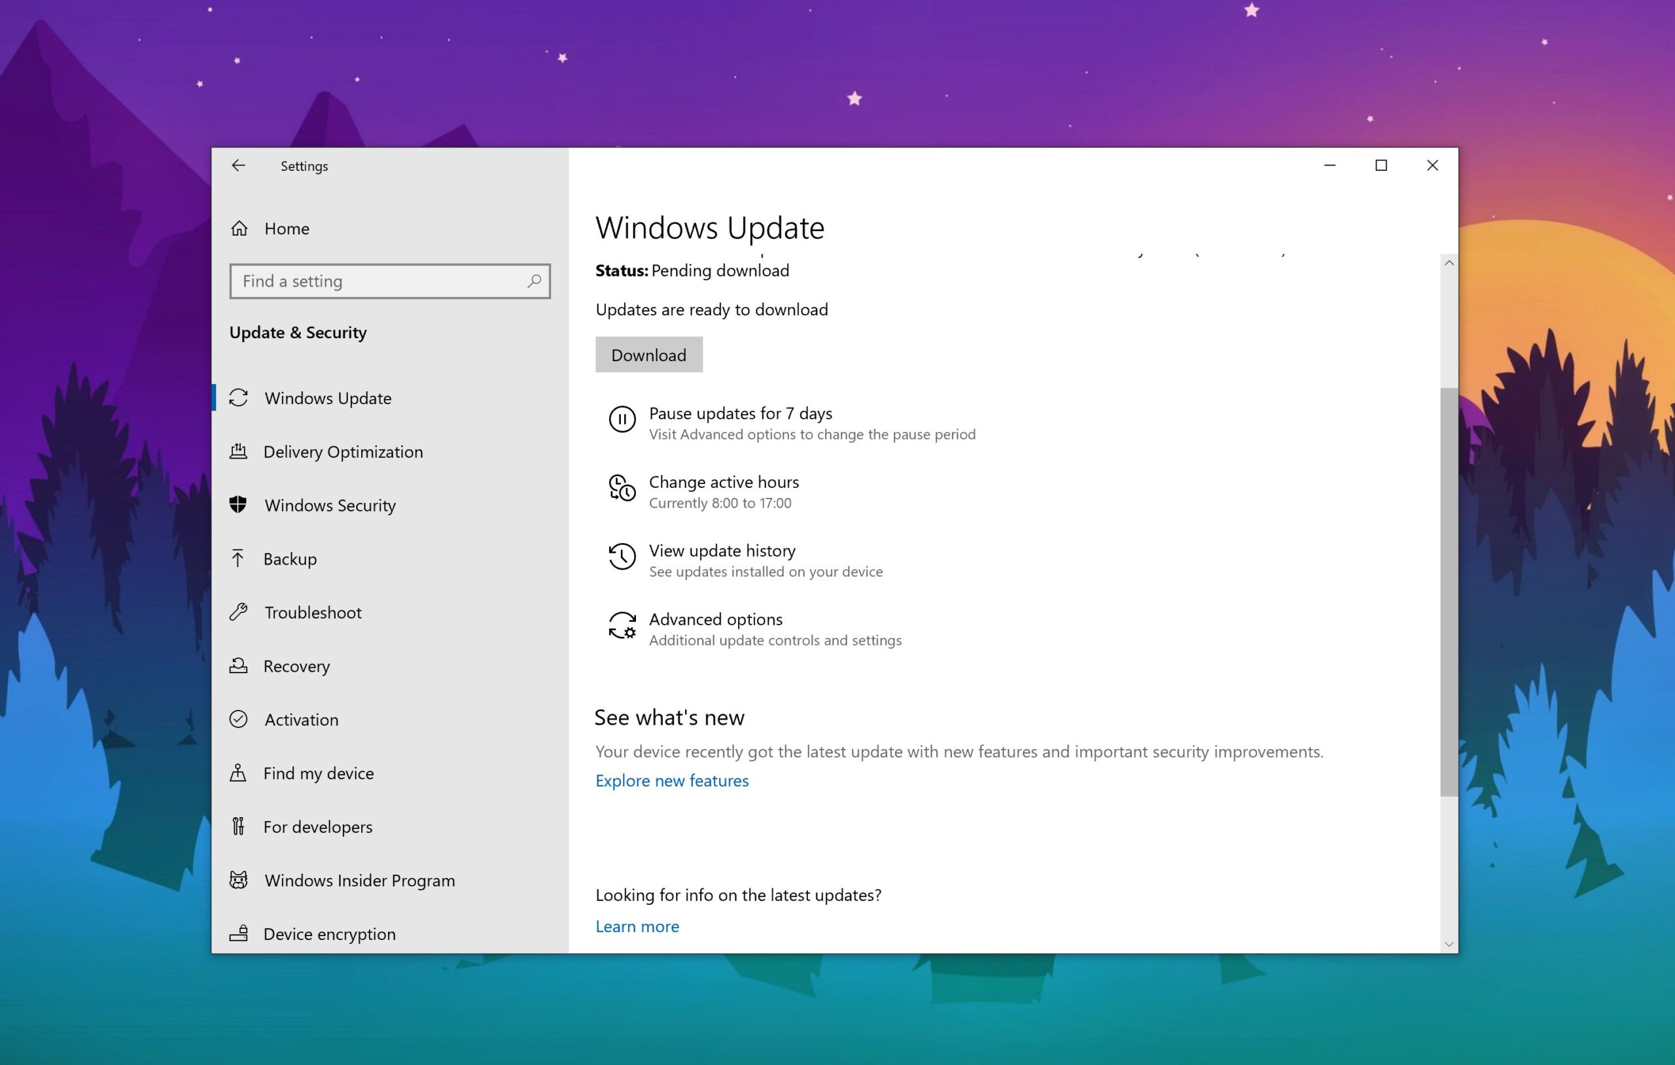Go to Windows Security page
Viewport: 1675px width, 1065px height.
pos(390,505)
